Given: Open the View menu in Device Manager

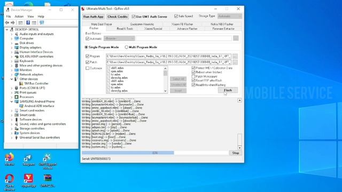Looking at the screenshot, I should (30, 17).
